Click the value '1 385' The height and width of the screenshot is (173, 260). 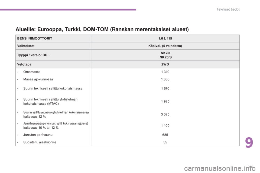point(165,79)
